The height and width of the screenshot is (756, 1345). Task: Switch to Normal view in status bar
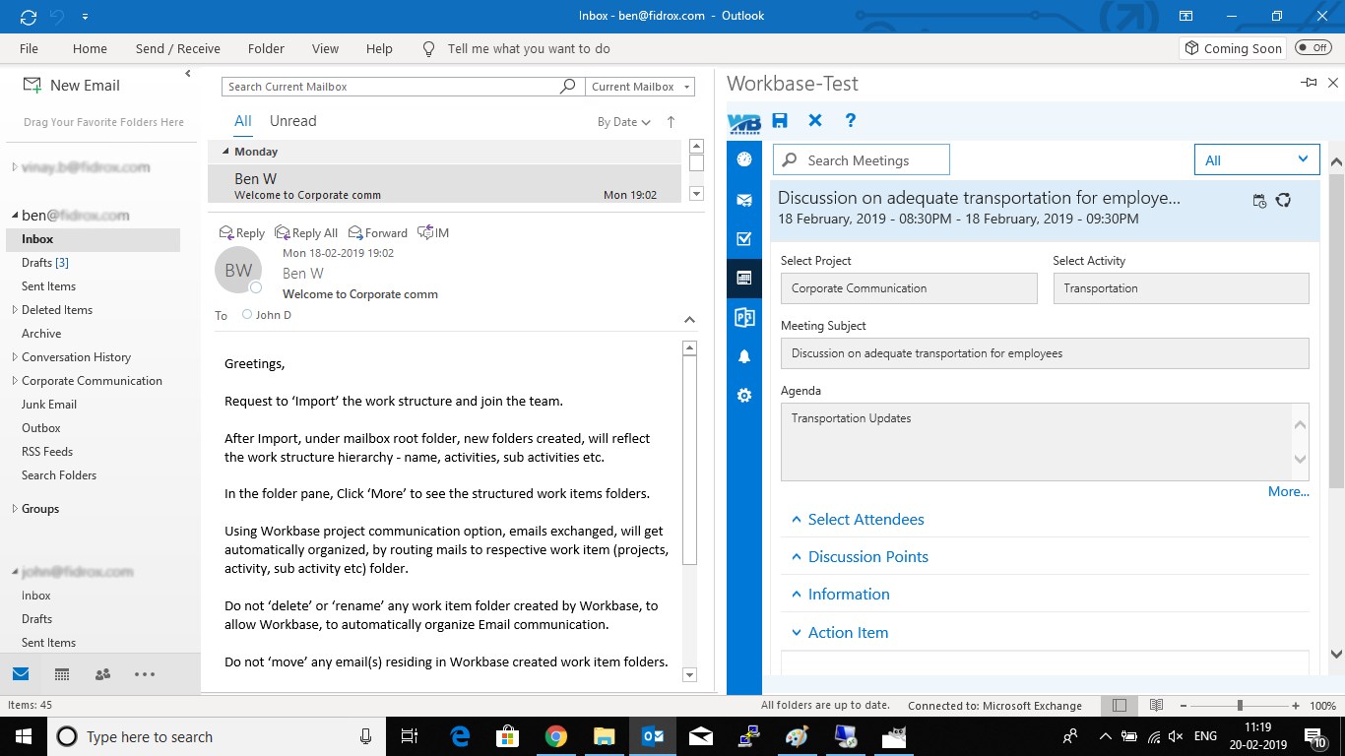click(1120, 705)
